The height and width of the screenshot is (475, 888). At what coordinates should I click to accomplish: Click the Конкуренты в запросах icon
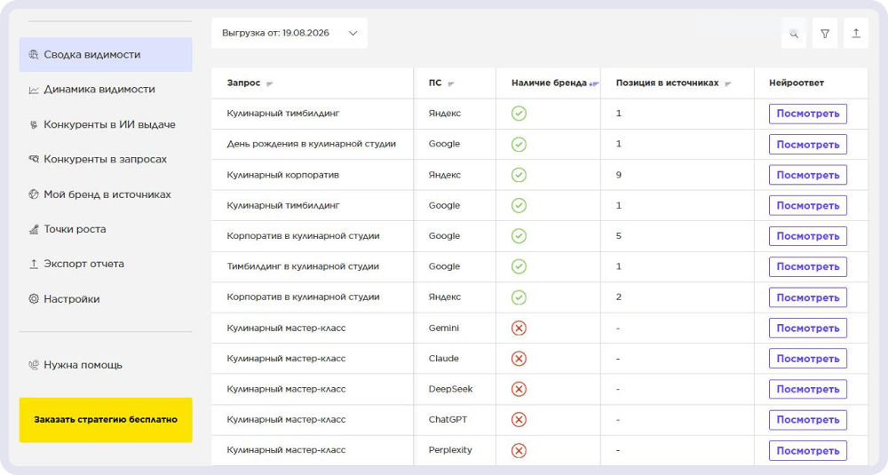click(x=34, y=159)
